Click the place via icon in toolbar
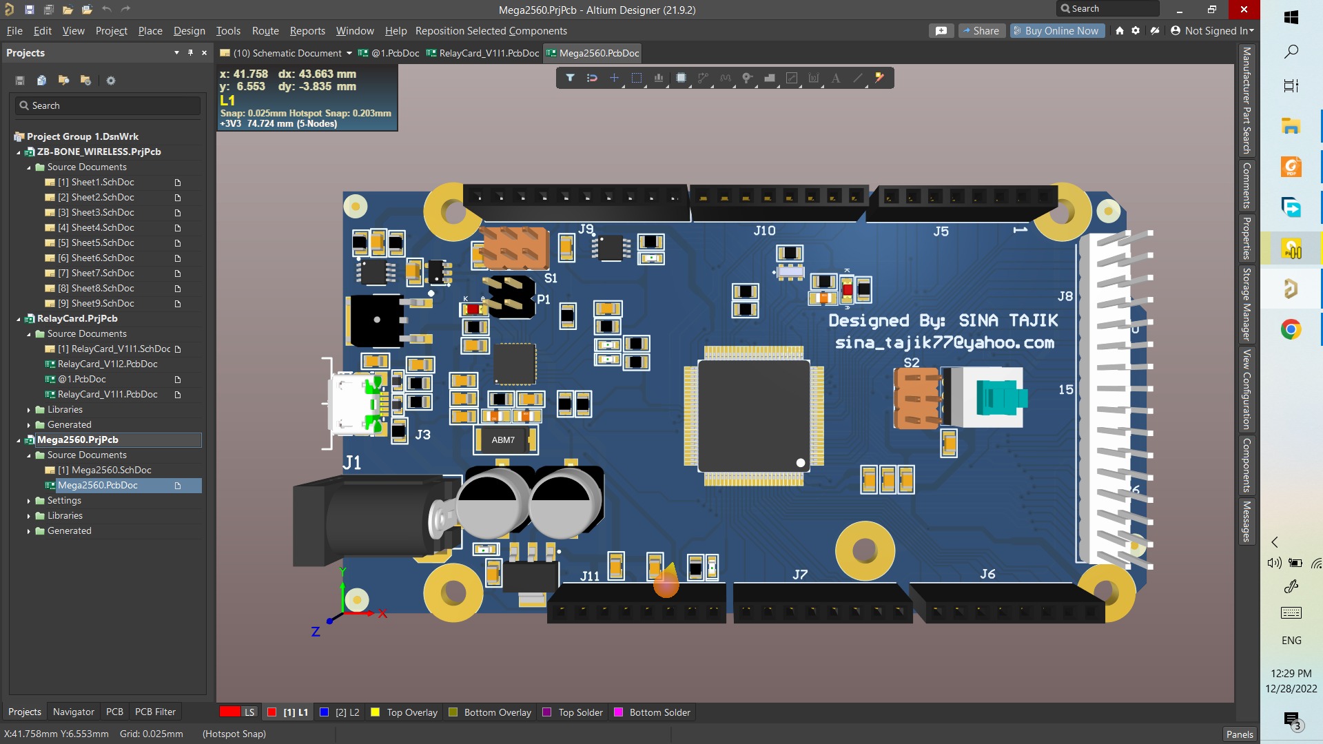The image size is (1323, 744). pos(747,78)
